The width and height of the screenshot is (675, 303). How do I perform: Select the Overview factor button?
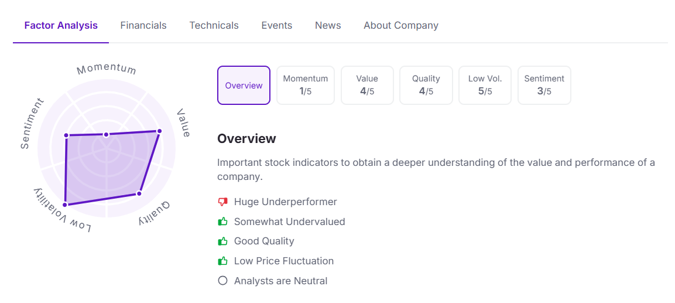pyautogui.click(x=244, y=85)
